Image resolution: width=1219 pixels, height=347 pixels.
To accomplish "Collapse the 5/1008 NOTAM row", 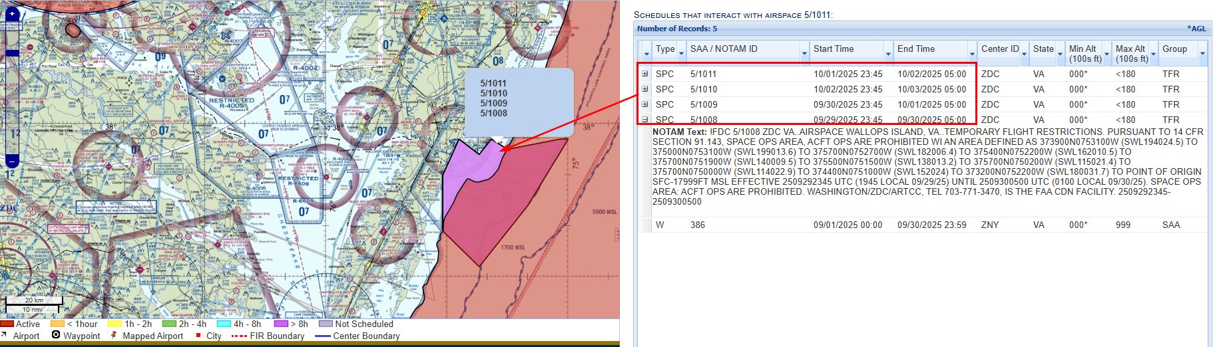I will (644, 120).
